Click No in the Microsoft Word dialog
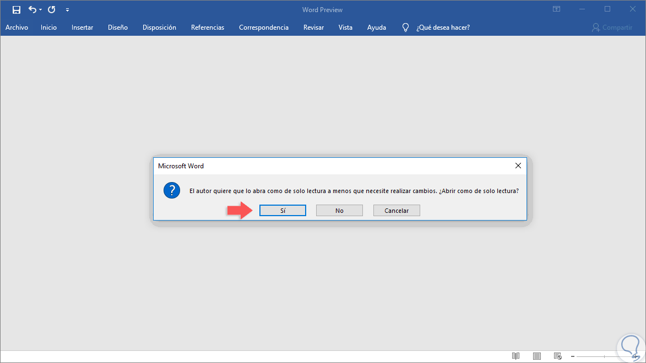The height and width of the screenshot is (363, 646). [x=339, y=210]
